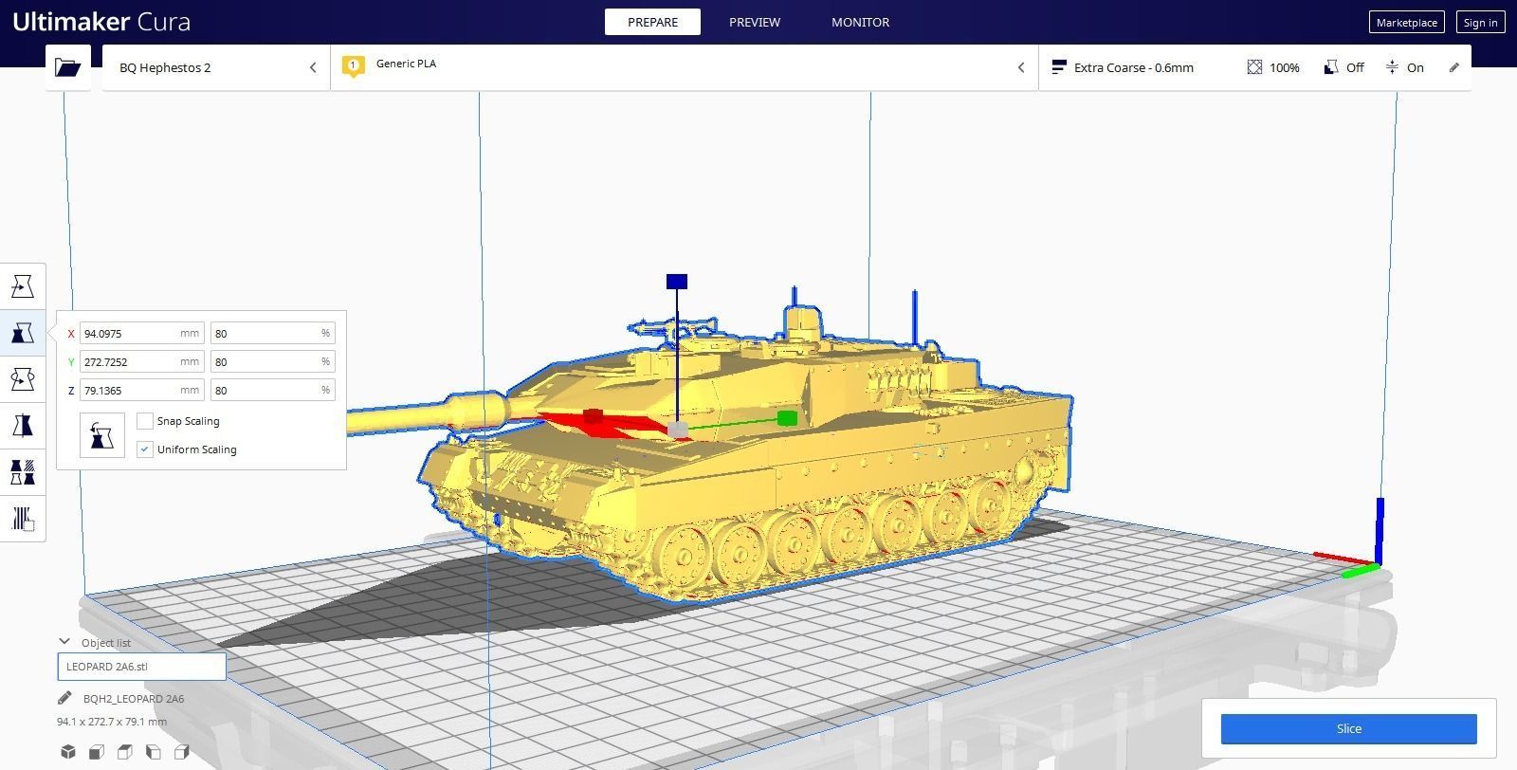
Task: Click red X-axis scale handle on model
Action: pos(593,416)
